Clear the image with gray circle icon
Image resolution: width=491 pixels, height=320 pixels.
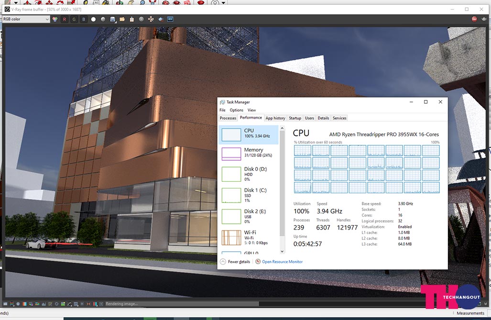tap(142, 19)
